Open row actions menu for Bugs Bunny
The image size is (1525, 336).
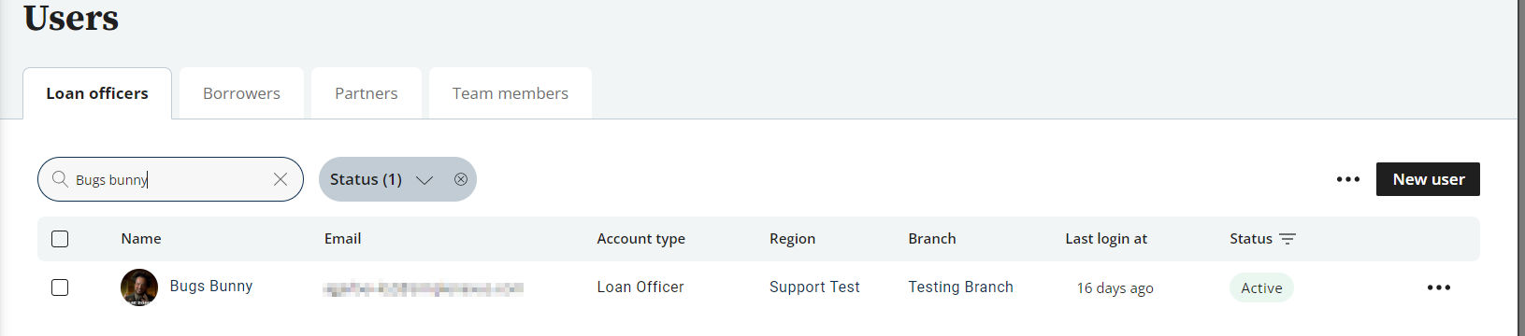[1439, 287]
